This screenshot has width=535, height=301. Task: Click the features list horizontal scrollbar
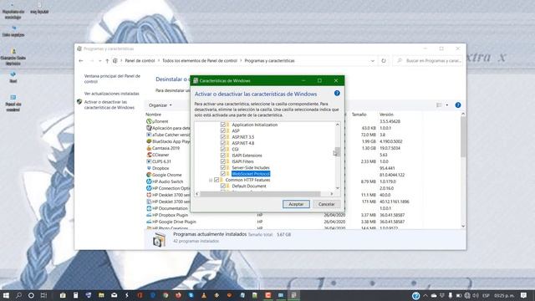260,193
